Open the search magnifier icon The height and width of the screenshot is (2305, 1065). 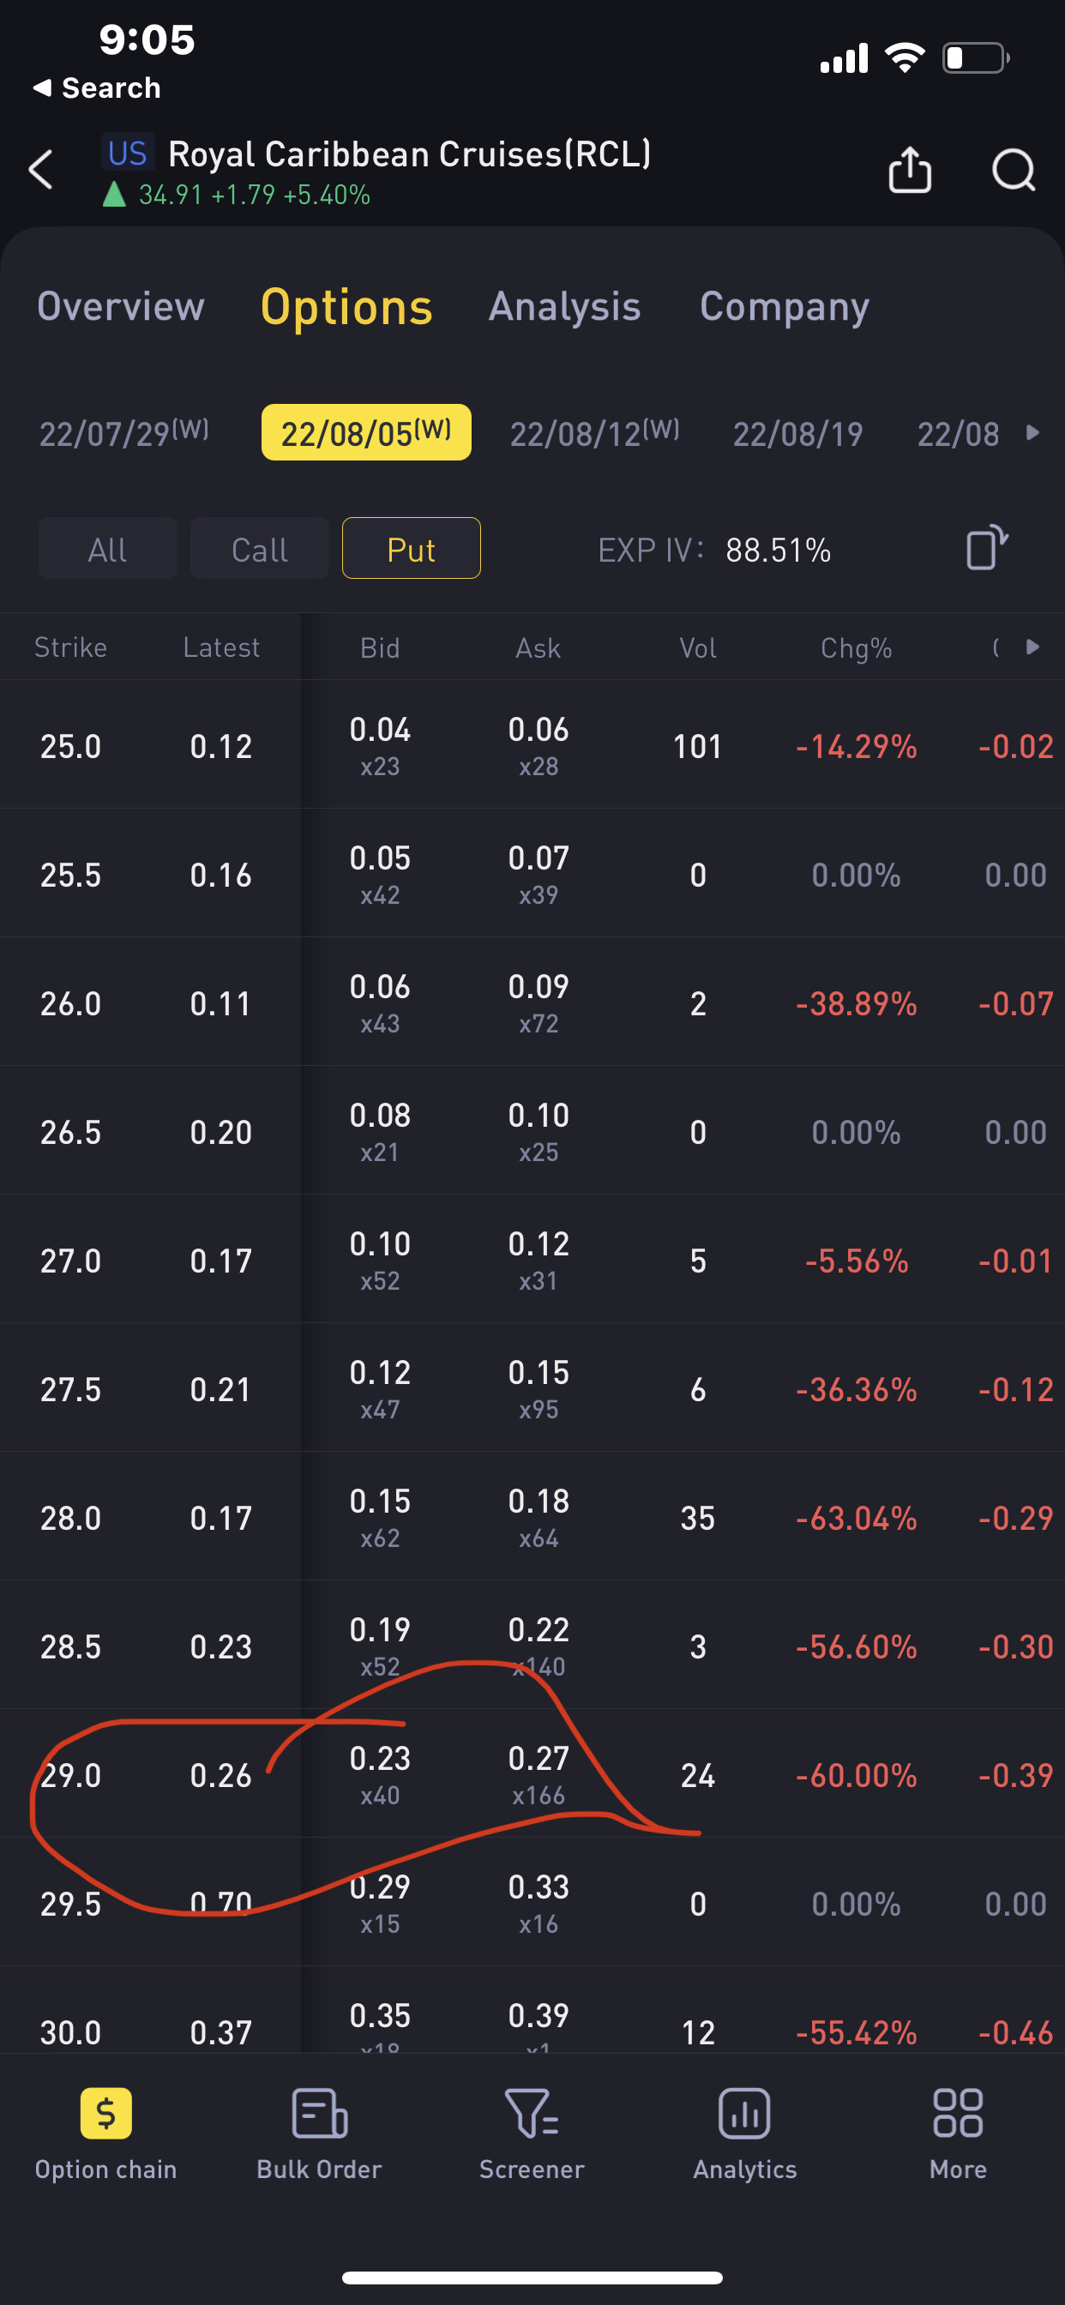tap(1014, 170)
